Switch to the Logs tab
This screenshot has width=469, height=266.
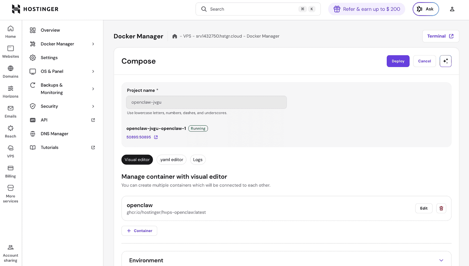[198, 160]
